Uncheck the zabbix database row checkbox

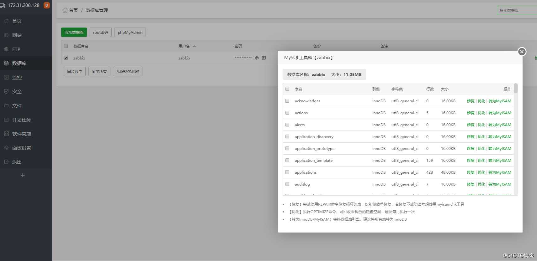pos(66,58)
